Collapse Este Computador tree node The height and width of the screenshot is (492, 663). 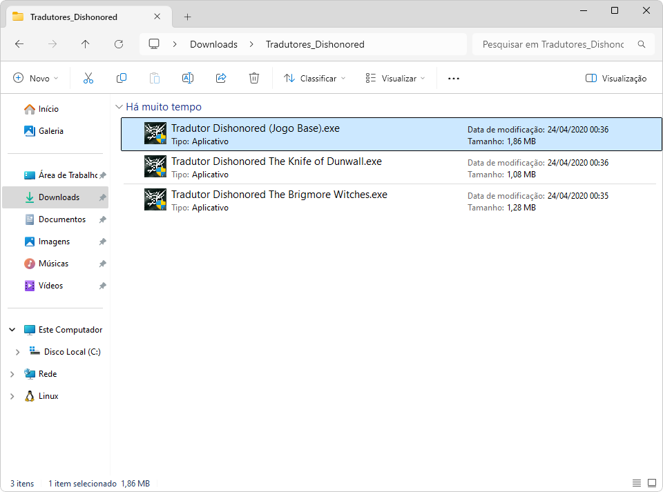click(x=12, y=329)
